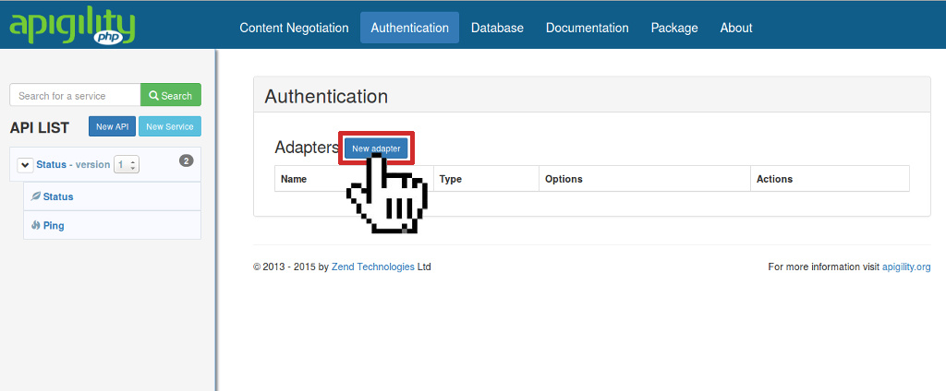Open the Documentation menu
Screen dimensions: 946x391
(x=587, y=28)
